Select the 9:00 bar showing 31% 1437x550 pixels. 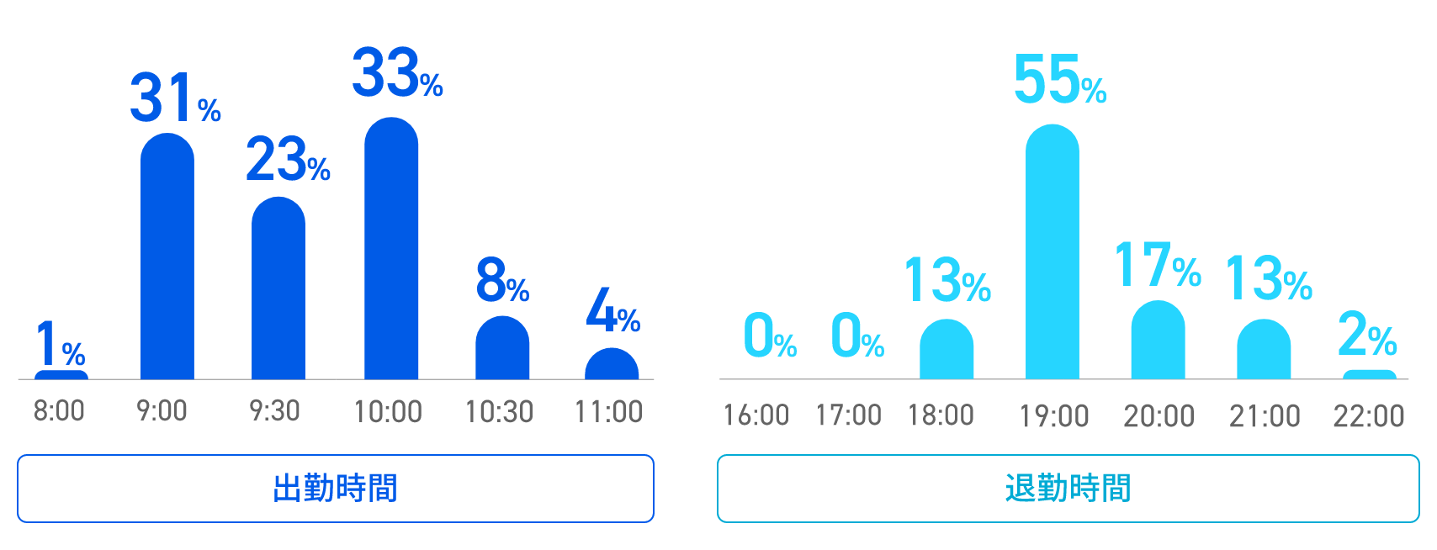point(167,256)
